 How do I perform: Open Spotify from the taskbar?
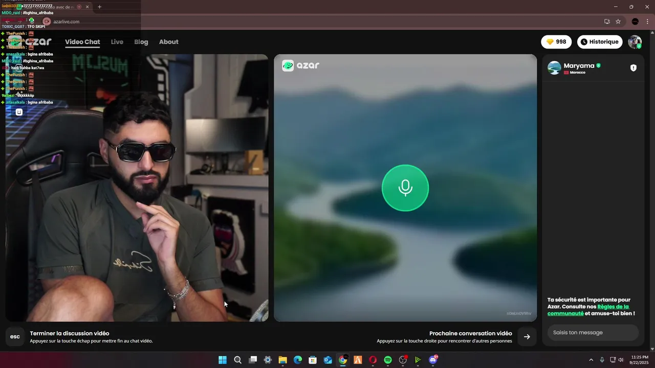pyautogui.click(x=388, y=360)
